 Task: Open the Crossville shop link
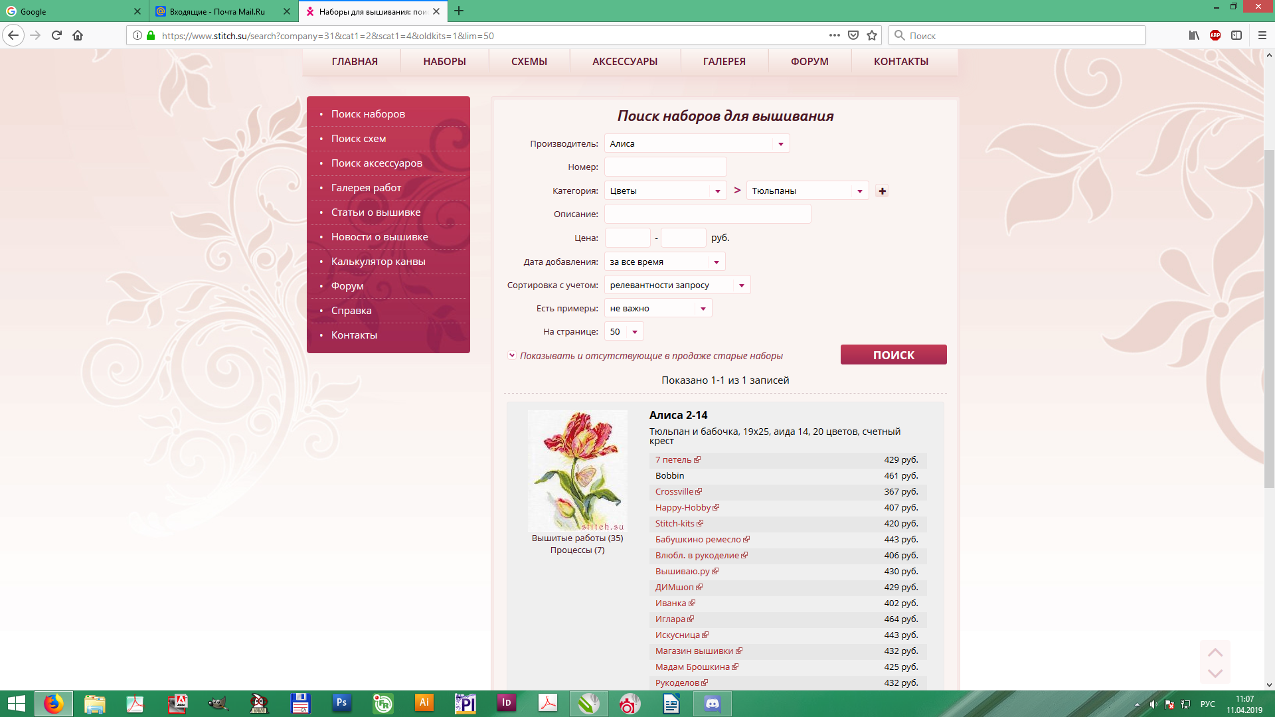pos(674,492)
